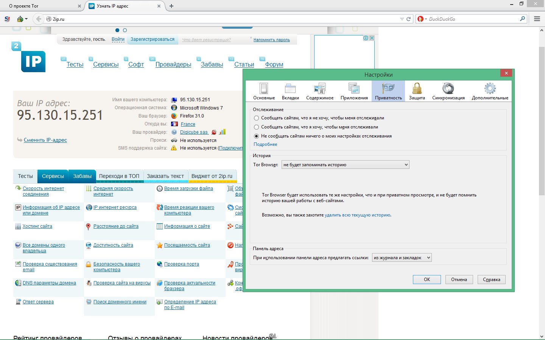Click the provider chart bars icon

(x=223, y=132)
